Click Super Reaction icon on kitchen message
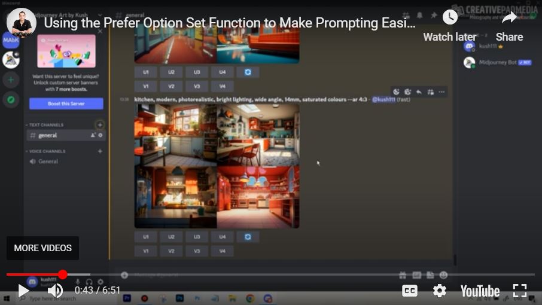The width and height of the screenshot is (542, 305). point(407,92)
